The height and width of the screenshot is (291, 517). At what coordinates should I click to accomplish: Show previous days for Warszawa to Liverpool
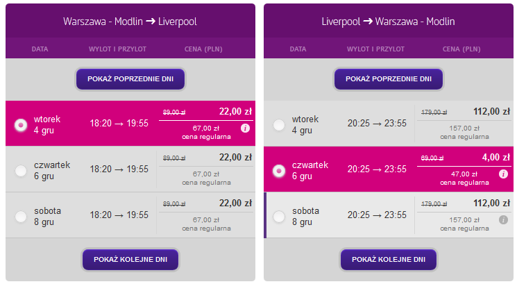click(130, 79)
